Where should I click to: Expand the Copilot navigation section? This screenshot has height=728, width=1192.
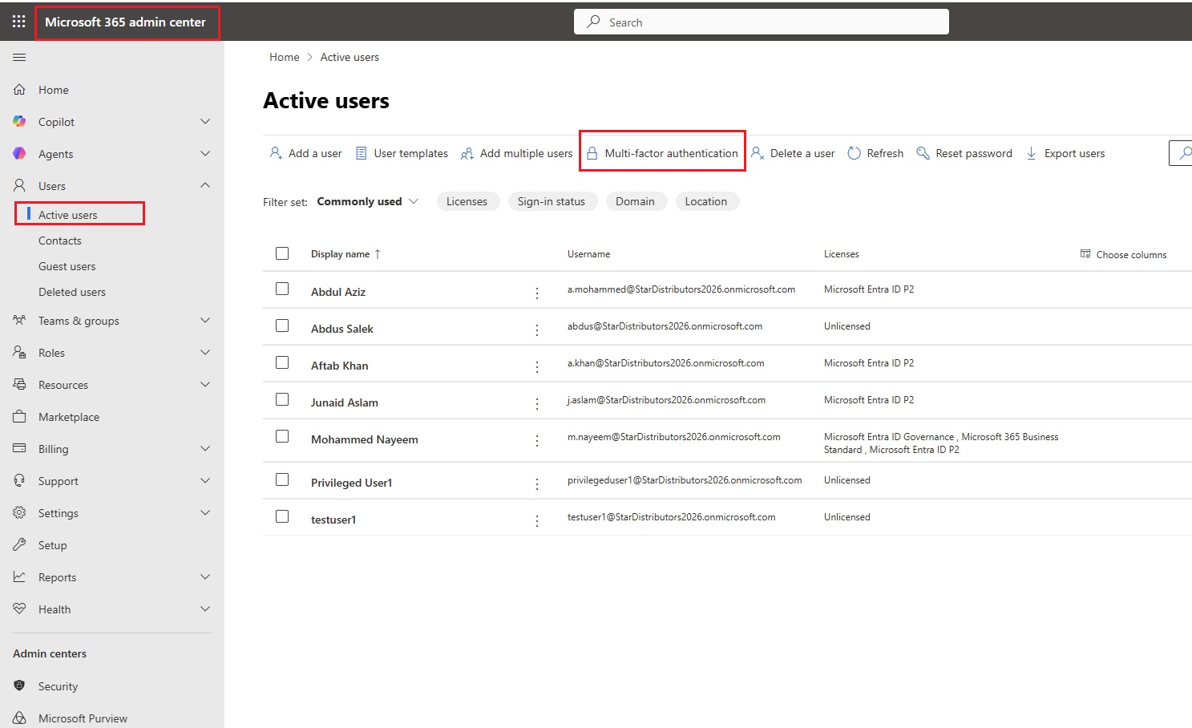(x=205, y=122)
